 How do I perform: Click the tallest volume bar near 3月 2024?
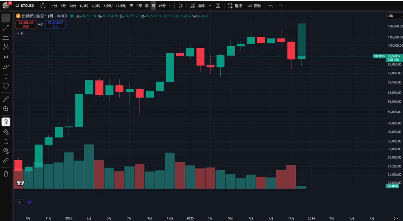89,166
